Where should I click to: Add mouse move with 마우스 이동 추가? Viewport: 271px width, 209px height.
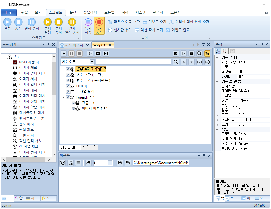[x=124, y=22]
